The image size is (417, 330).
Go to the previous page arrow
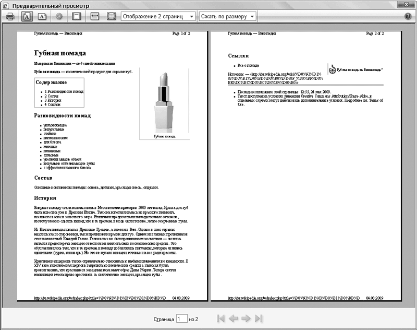233,319
